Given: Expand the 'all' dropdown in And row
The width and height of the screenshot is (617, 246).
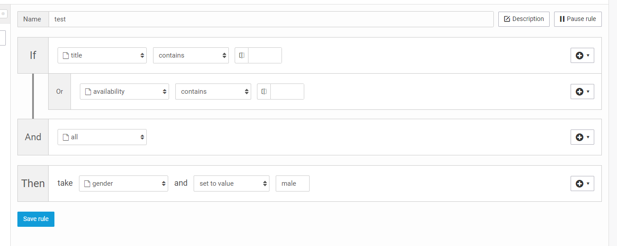Looking at the screenshot, I should point(102,137).
